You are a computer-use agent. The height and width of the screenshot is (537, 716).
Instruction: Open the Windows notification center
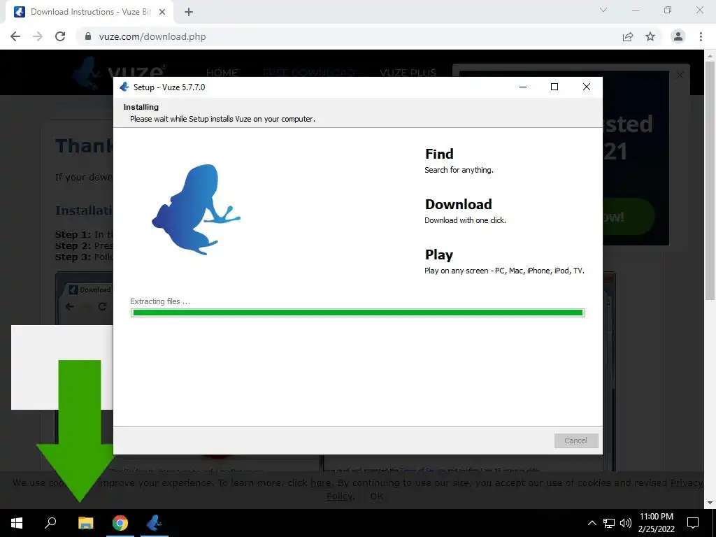pyautogui.click(x=693, y=523)
